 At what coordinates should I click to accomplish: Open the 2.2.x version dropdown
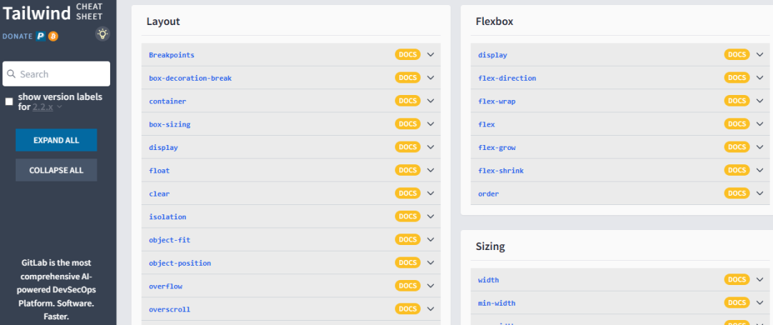pyautogui.click(x=47, y=106)
